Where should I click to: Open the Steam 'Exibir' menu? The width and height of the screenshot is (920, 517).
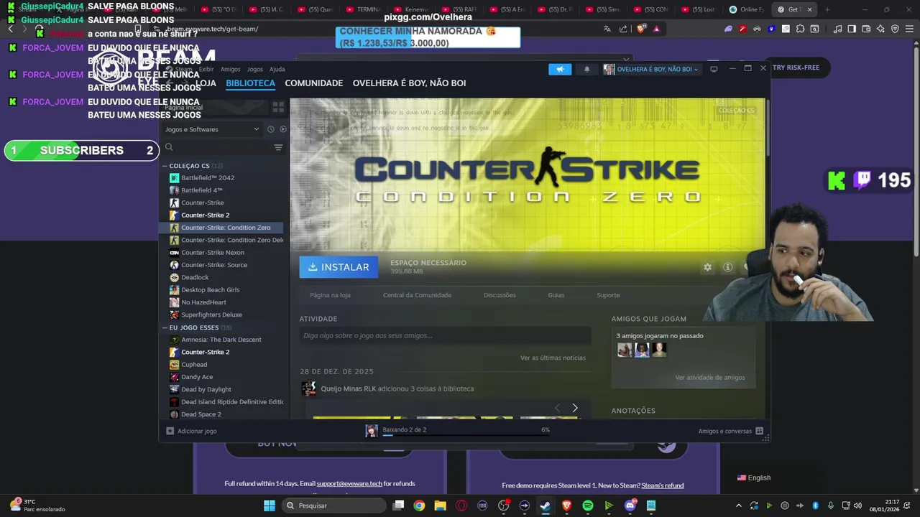(x=206, y=69)
